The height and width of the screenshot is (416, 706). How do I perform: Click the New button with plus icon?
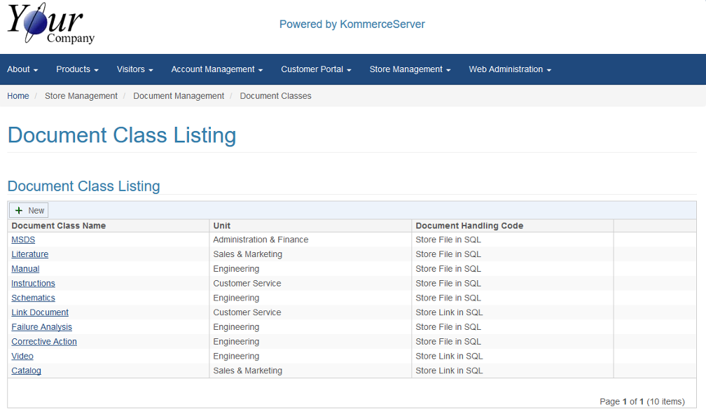tap(29, 210)
